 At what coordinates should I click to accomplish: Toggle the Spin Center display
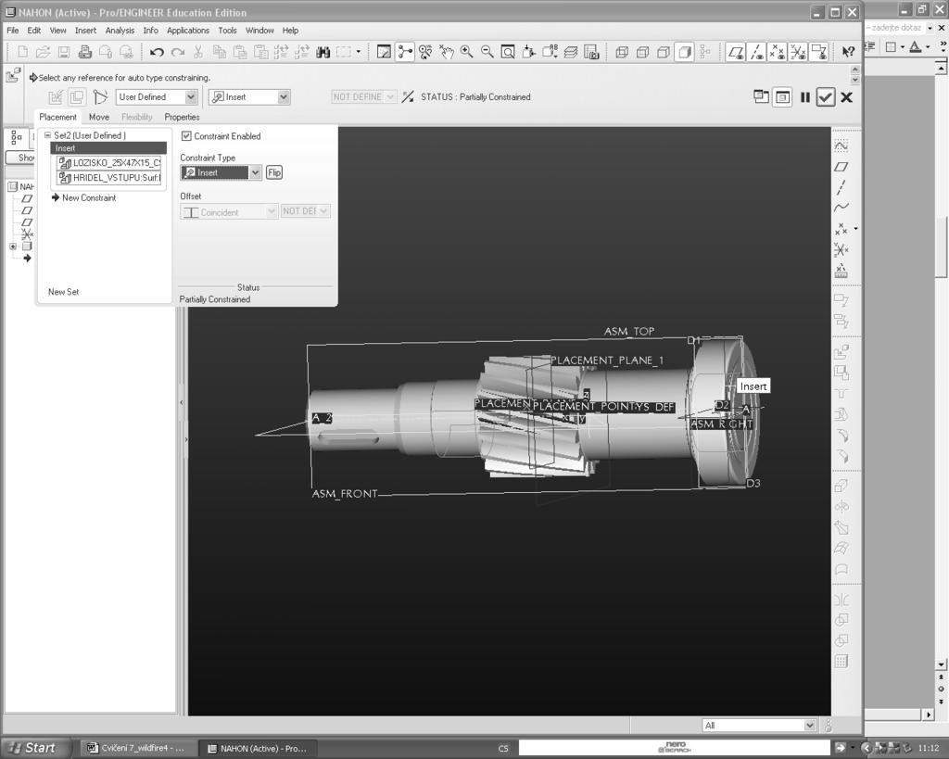click(x=404, y=52)
